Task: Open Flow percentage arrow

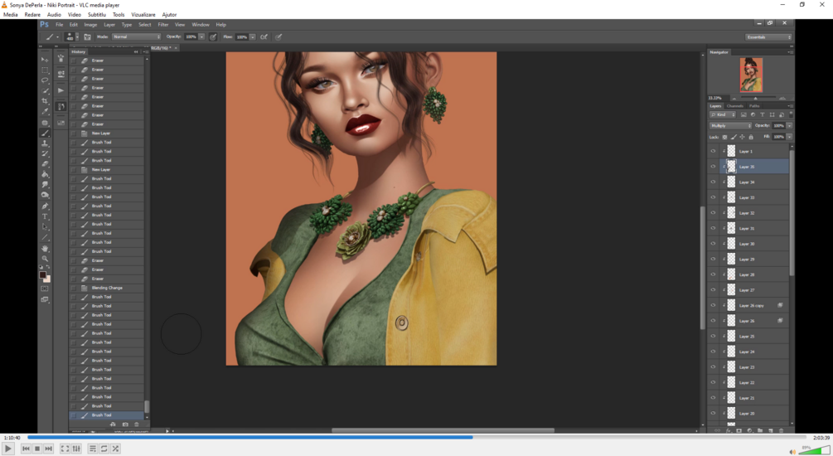Action: point(252,36)
